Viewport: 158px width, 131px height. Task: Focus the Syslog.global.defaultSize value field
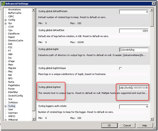(x=134, y=31)
